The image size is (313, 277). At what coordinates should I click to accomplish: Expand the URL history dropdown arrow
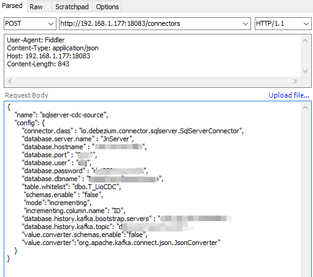(x=245, y=24)
